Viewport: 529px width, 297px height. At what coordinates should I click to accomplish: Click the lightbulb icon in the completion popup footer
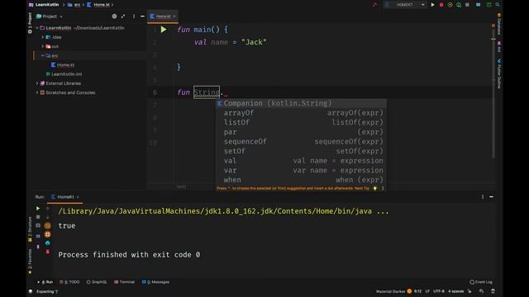374,188
